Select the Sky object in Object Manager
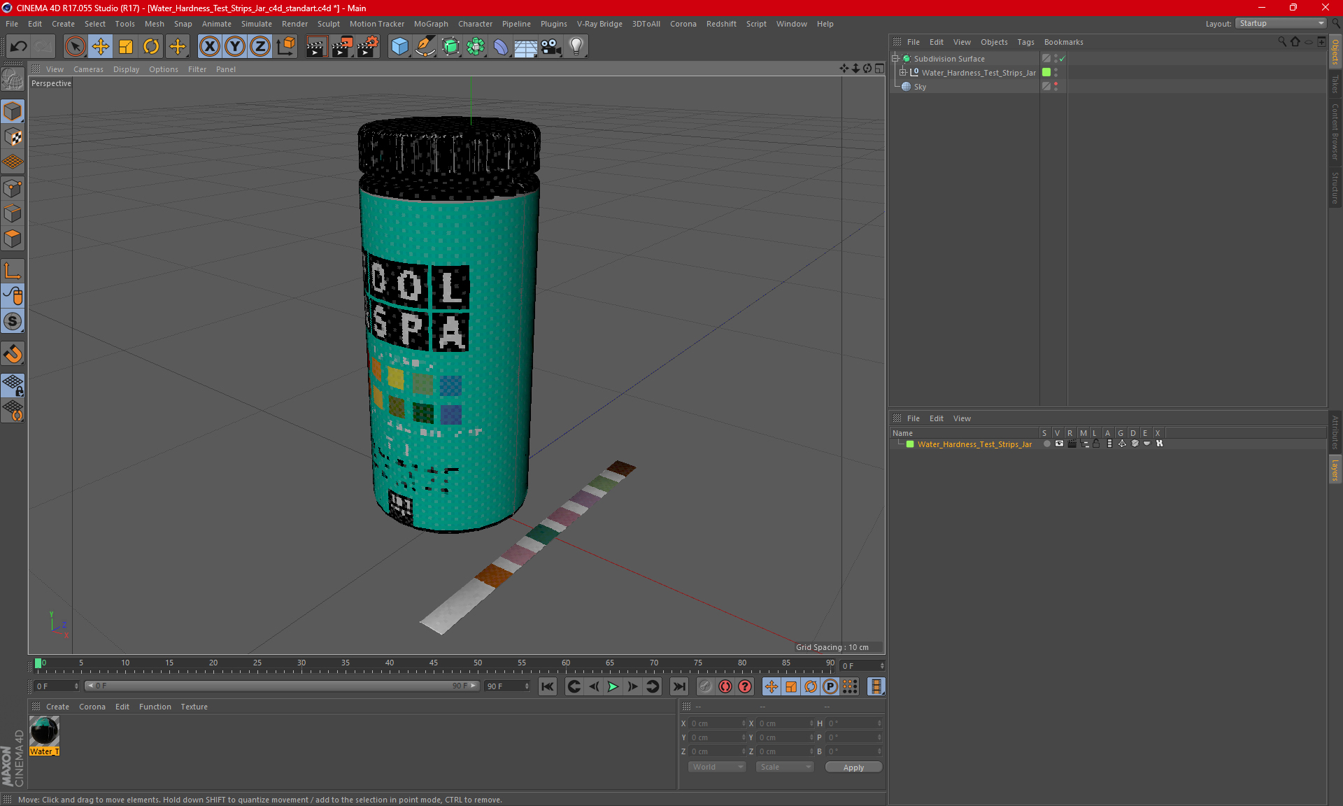The height and width of the screenshot is (806, 1343). pyautogui.click(x=920, y=87)
